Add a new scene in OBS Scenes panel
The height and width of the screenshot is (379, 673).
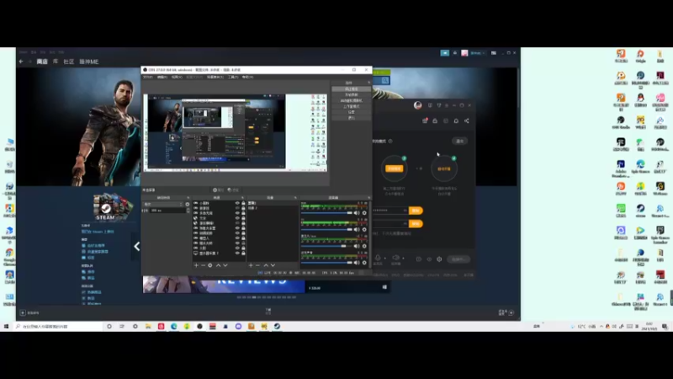251,265
